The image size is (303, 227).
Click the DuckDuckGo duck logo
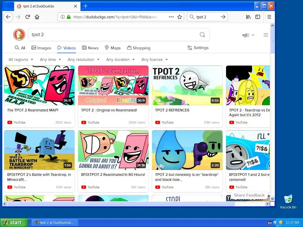pyautogui.click(x=19, y=35)
